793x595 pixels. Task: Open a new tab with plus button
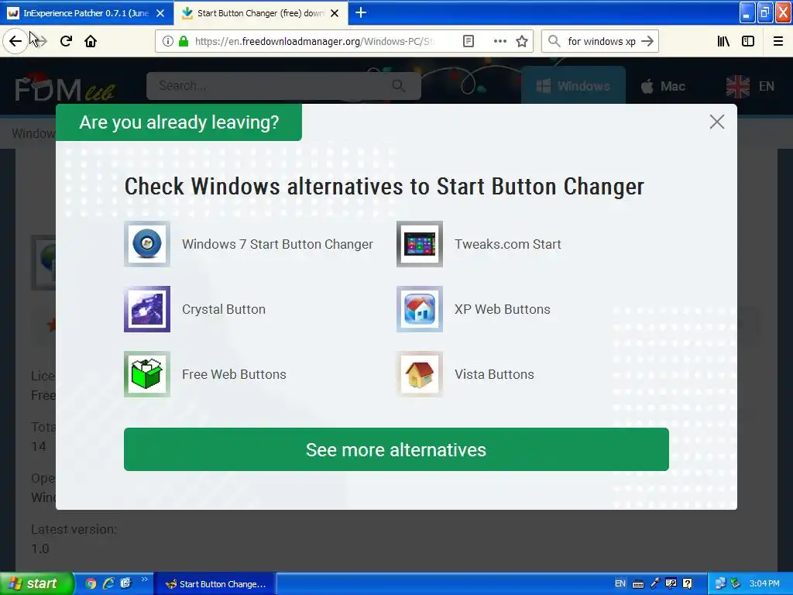point(361,12)
